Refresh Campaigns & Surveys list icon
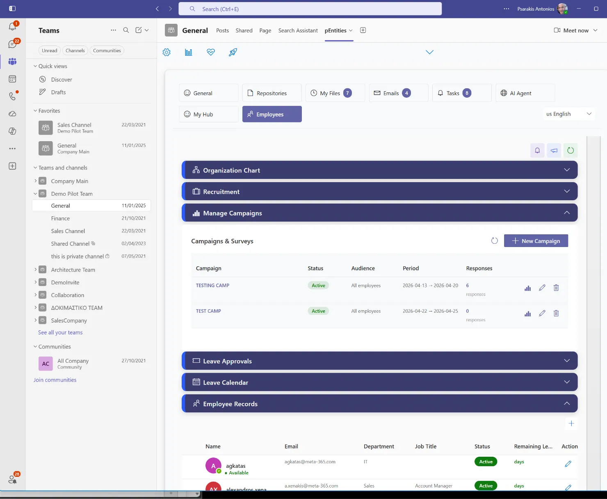The width and height of the screenshot is (607, 499). 495,240
